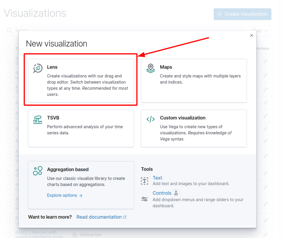The height and width of the screenshot is (238, 284).
Task: Choose the Maps visualization card
Action: coord(194,80)
